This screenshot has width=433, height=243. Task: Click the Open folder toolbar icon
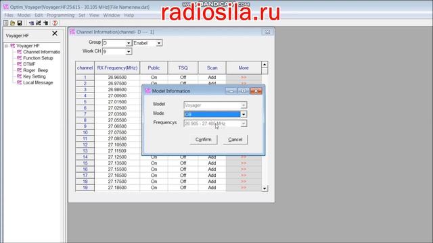click(12, 23)
